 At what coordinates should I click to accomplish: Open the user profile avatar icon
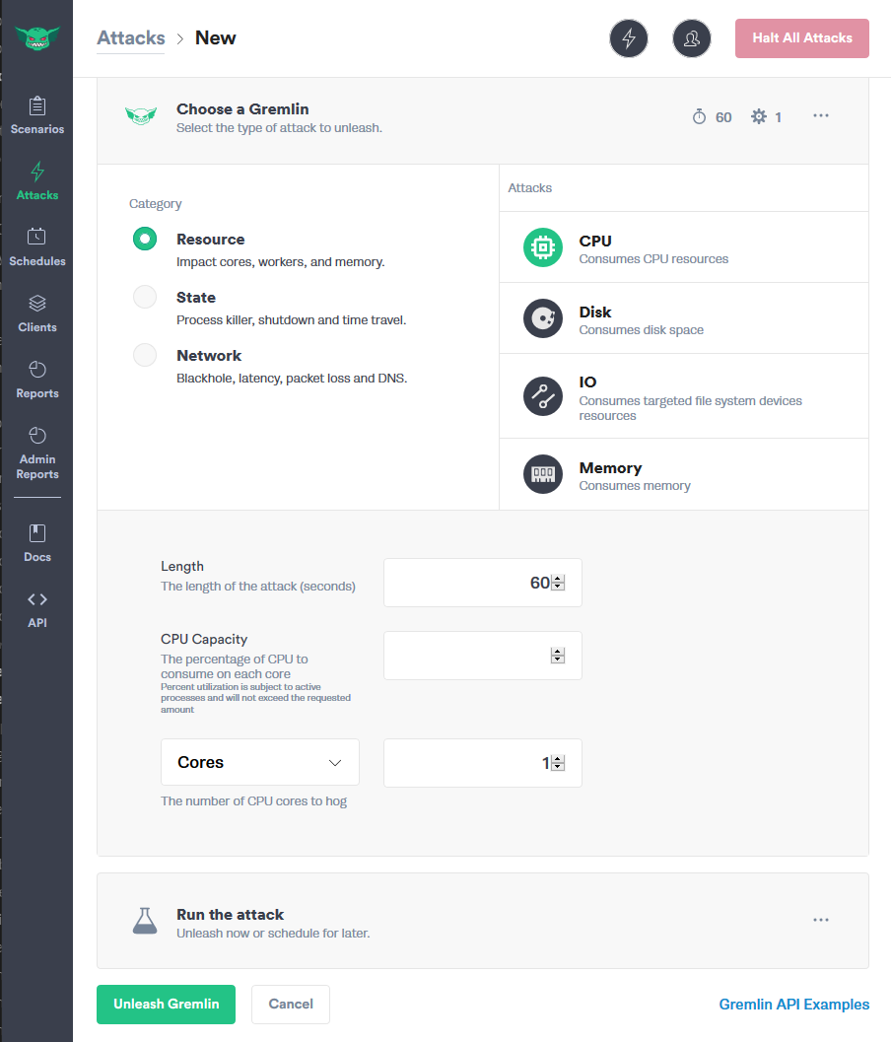click(692, 38)
